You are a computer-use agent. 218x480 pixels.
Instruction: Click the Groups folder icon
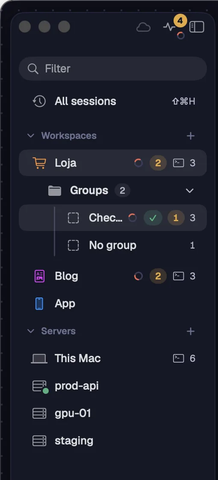pos(55,191)
